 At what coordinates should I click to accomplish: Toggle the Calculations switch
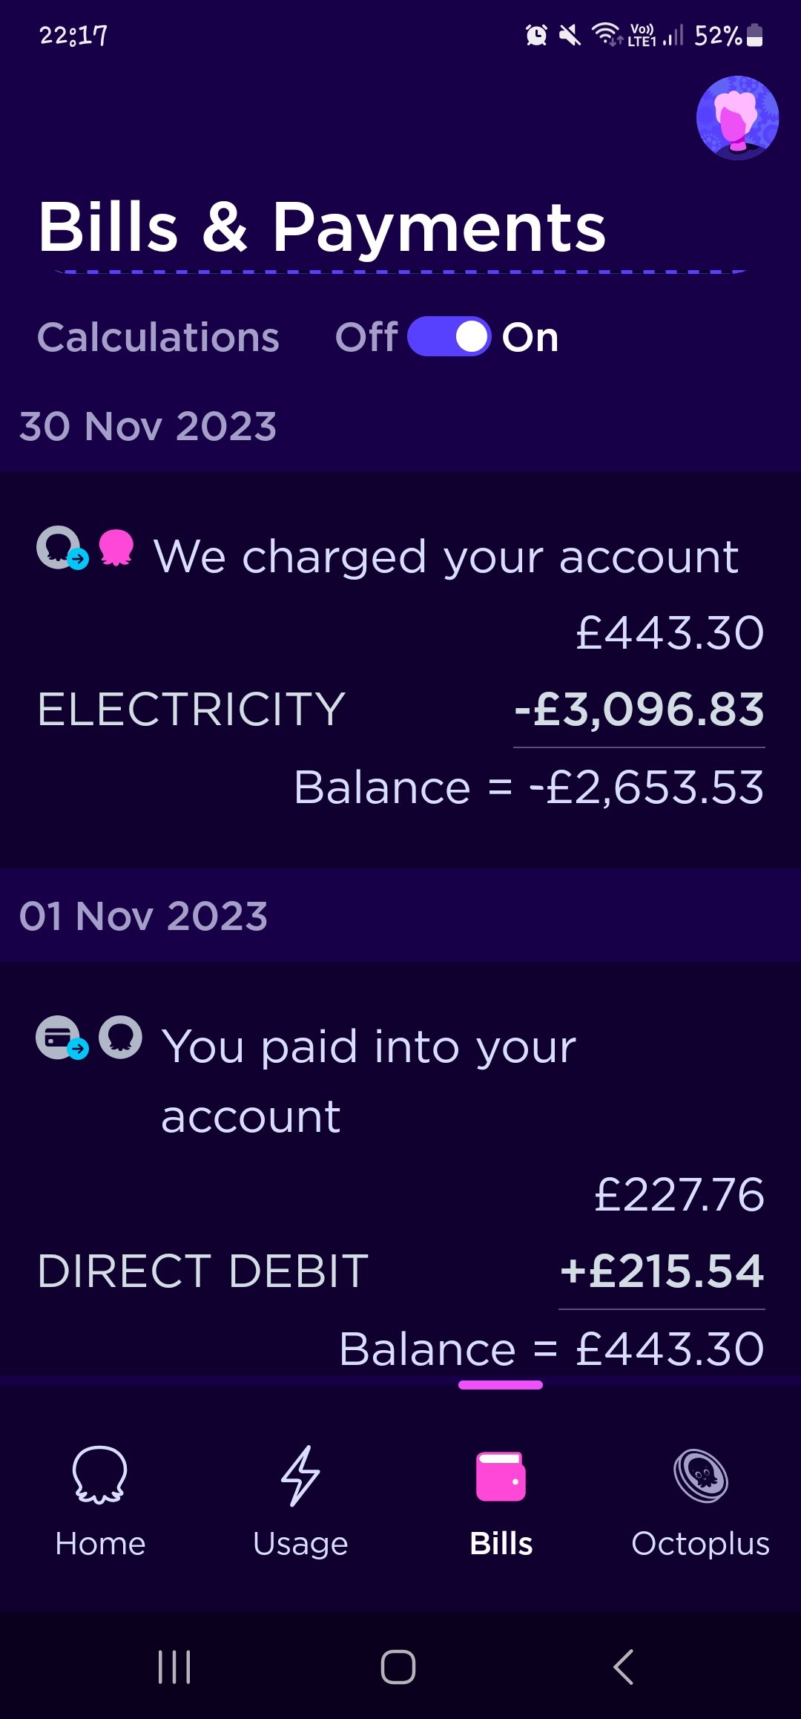pos(449,337)
